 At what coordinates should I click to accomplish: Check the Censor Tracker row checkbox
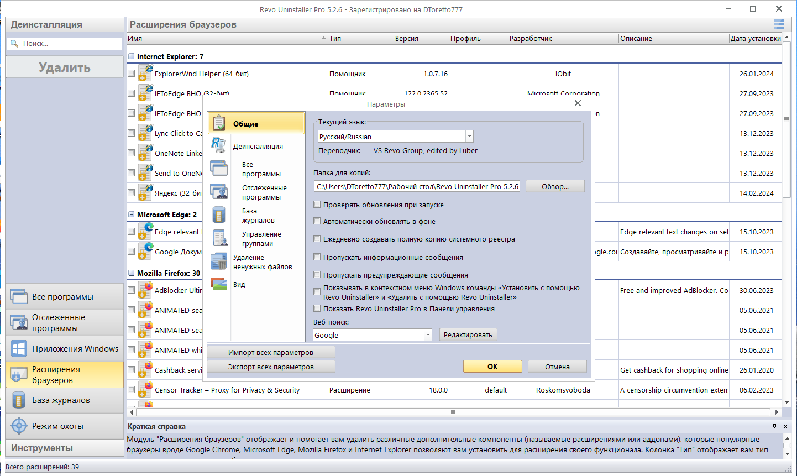(131, 389)
